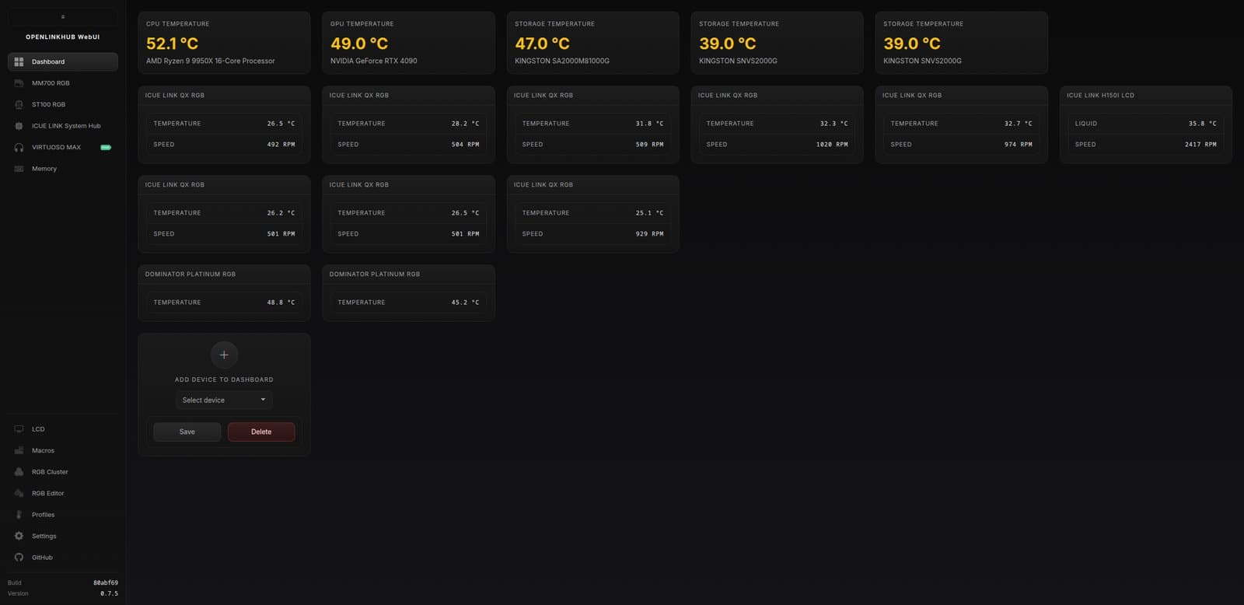Click the Profiles icon in sidebar
The width and height of the screenshot is (1244, 605).
coord(19,515)
